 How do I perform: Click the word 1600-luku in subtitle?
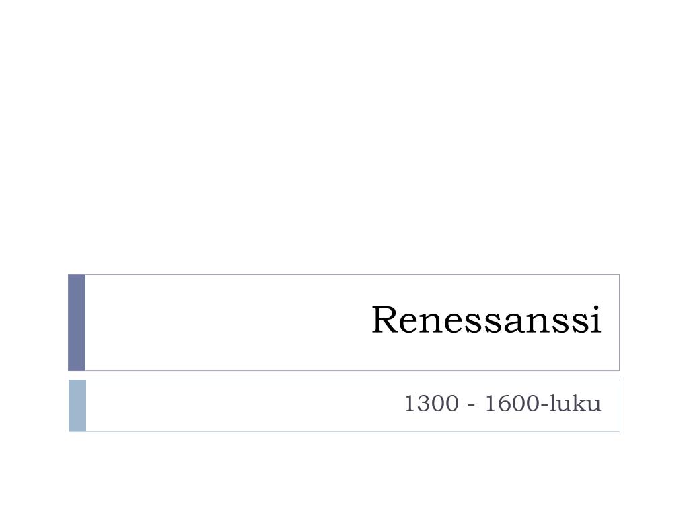(543, 404)
